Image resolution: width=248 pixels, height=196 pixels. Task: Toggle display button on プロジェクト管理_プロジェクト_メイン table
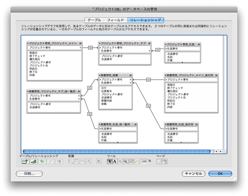coord(80,43)
